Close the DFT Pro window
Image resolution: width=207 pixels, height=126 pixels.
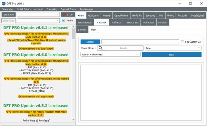[201, 3]
